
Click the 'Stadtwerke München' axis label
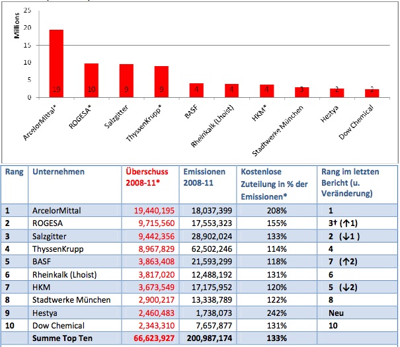point(278,131)
